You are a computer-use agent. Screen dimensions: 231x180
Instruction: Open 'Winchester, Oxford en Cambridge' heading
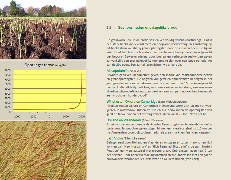click(x=132, y=102)
